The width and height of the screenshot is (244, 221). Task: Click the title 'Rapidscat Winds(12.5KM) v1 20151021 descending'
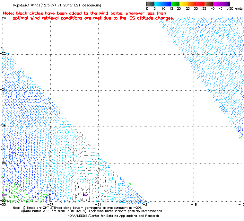pyautogui.click(x=57, y=5)
